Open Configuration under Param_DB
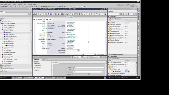The width and height of the screenshot is (169, 95). coord(11,45)
